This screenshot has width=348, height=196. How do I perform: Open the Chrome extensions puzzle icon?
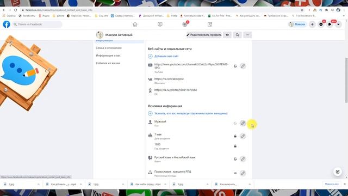326,10
